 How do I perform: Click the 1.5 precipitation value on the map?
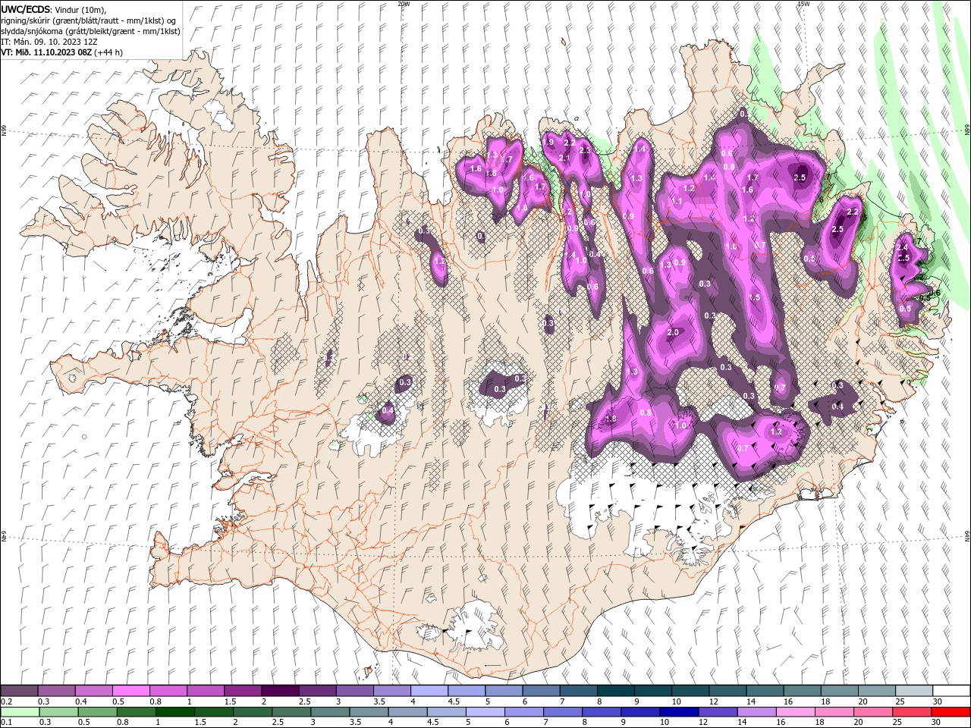point(754,298)
